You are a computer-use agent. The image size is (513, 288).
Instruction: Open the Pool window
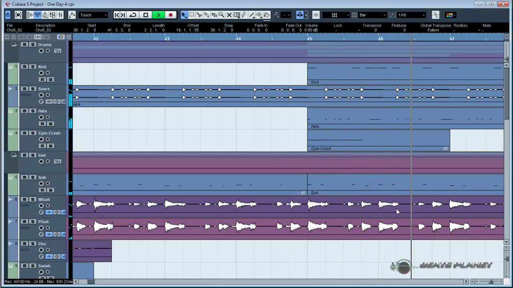pyautogui.click(x=53, y=15)
